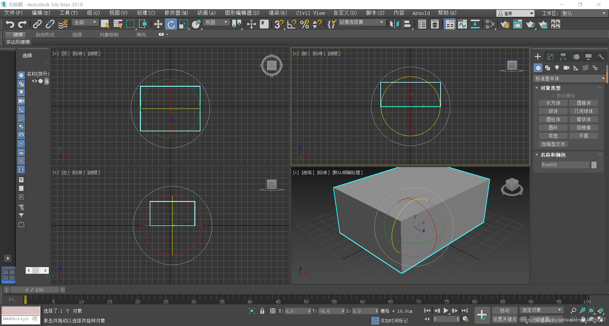
Task: Toggle visibility eye of Box object
Action: pos(34,81)
